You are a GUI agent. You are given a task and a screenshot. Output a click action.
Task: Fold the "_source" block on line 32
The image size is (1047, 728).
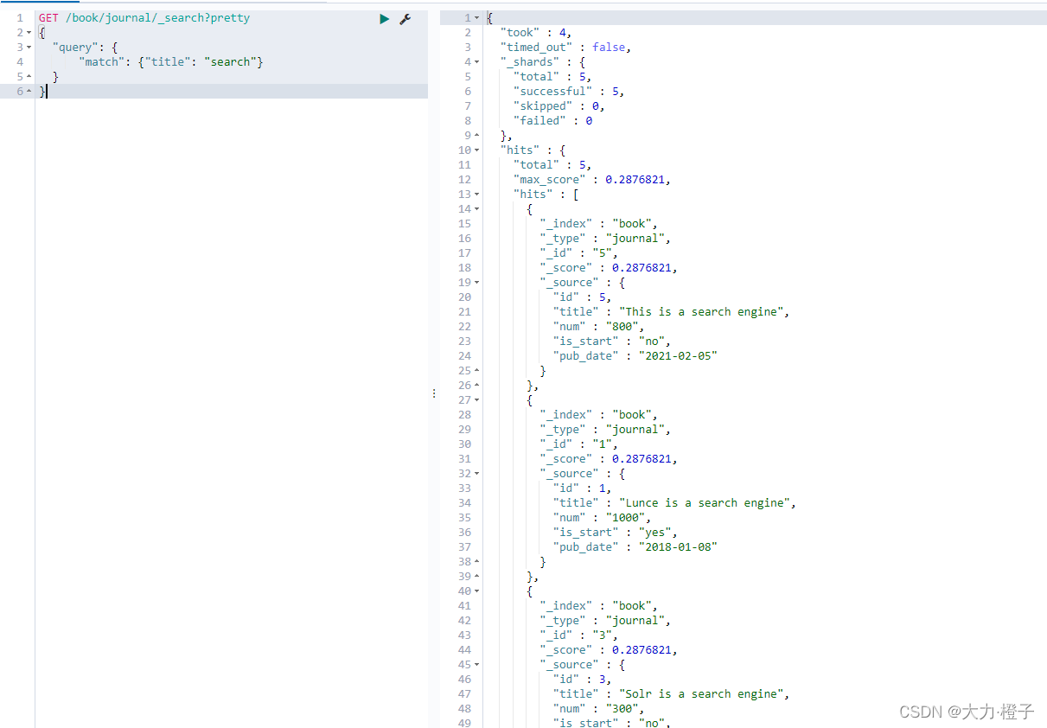point(476,473)
